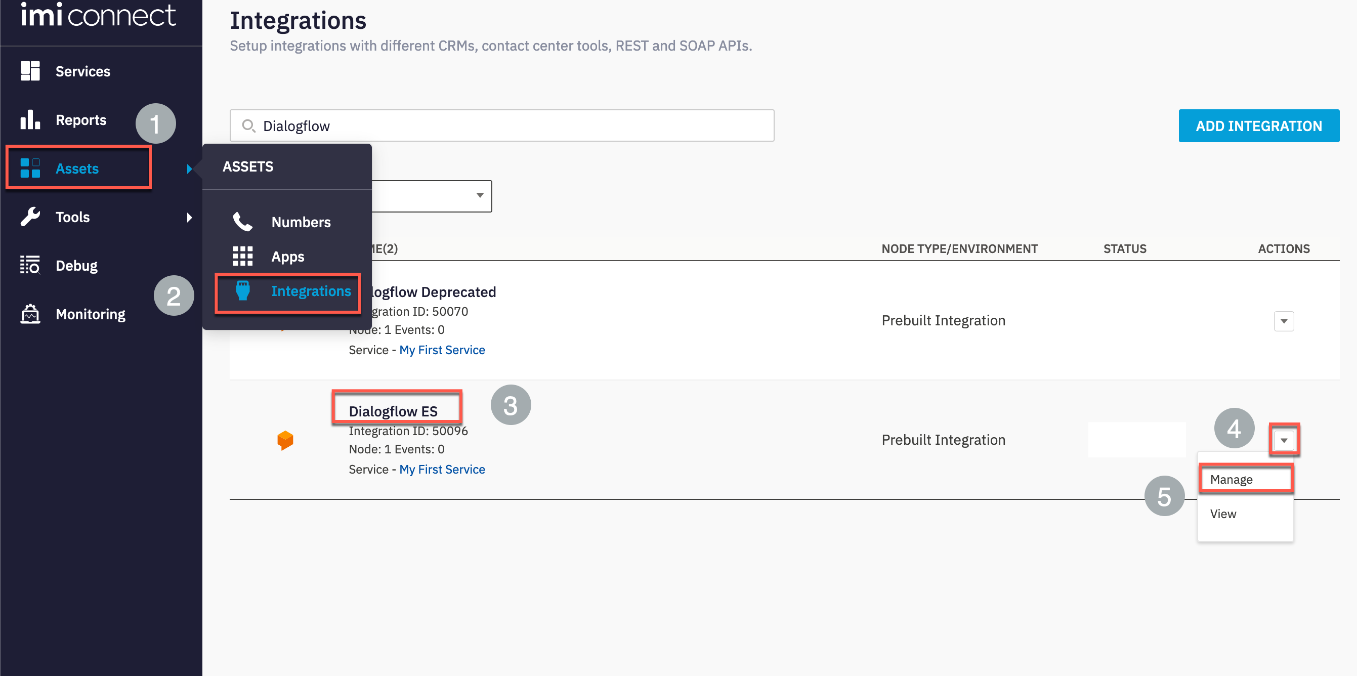Choose Numbers from Assets submenu
1357x676 pixels.
click(x=301, y=222)
